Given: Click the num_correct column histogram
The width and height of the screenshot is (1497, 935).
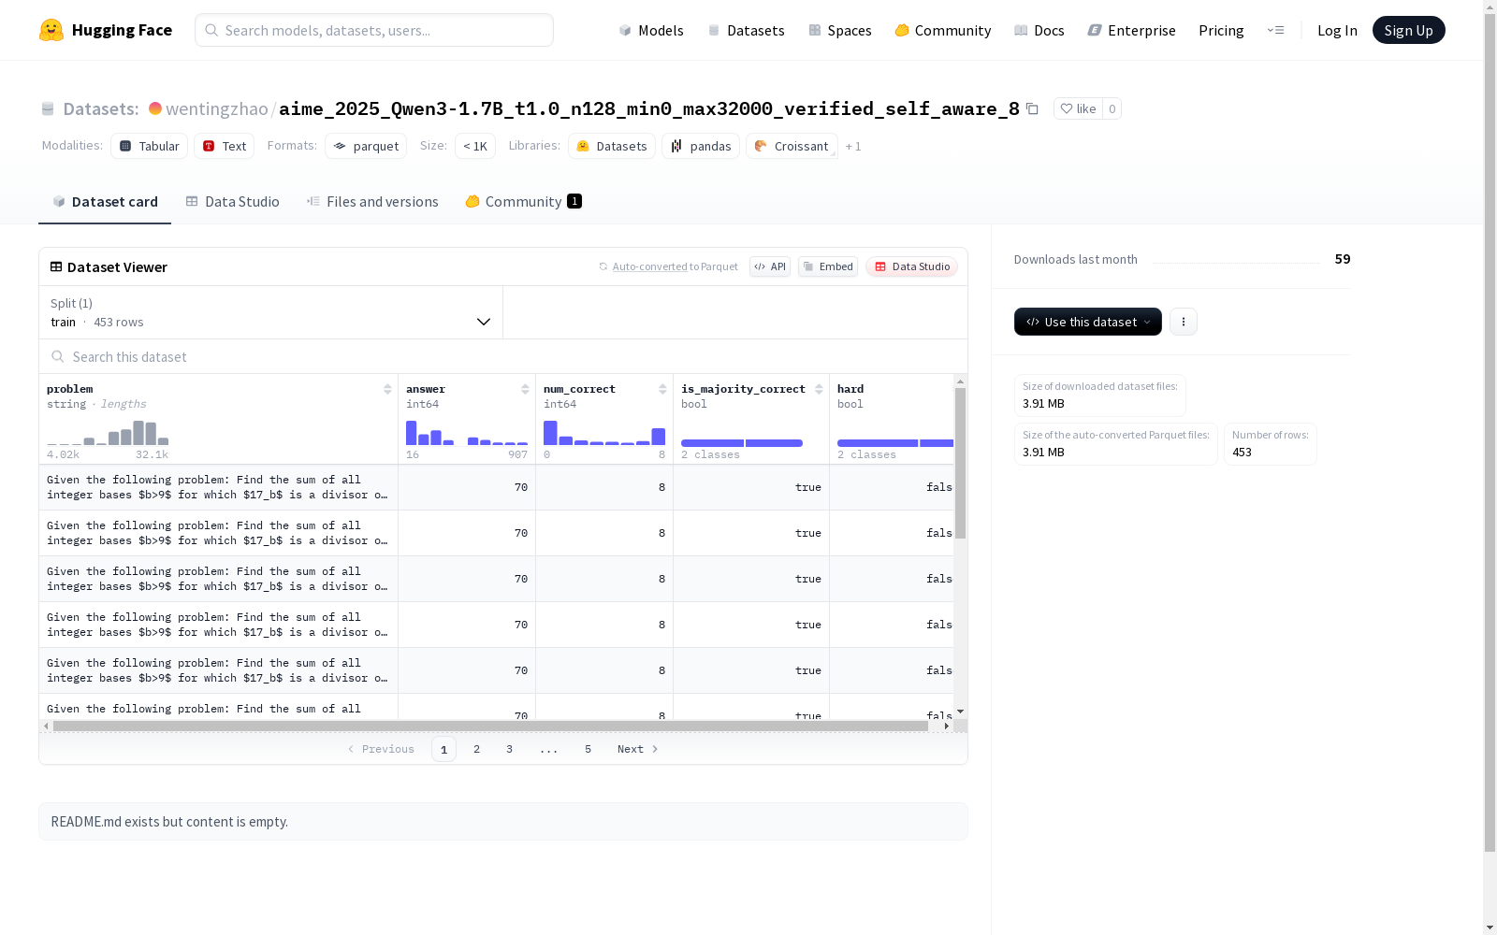Looking at the screenshot, I should [x=604, y=433].
